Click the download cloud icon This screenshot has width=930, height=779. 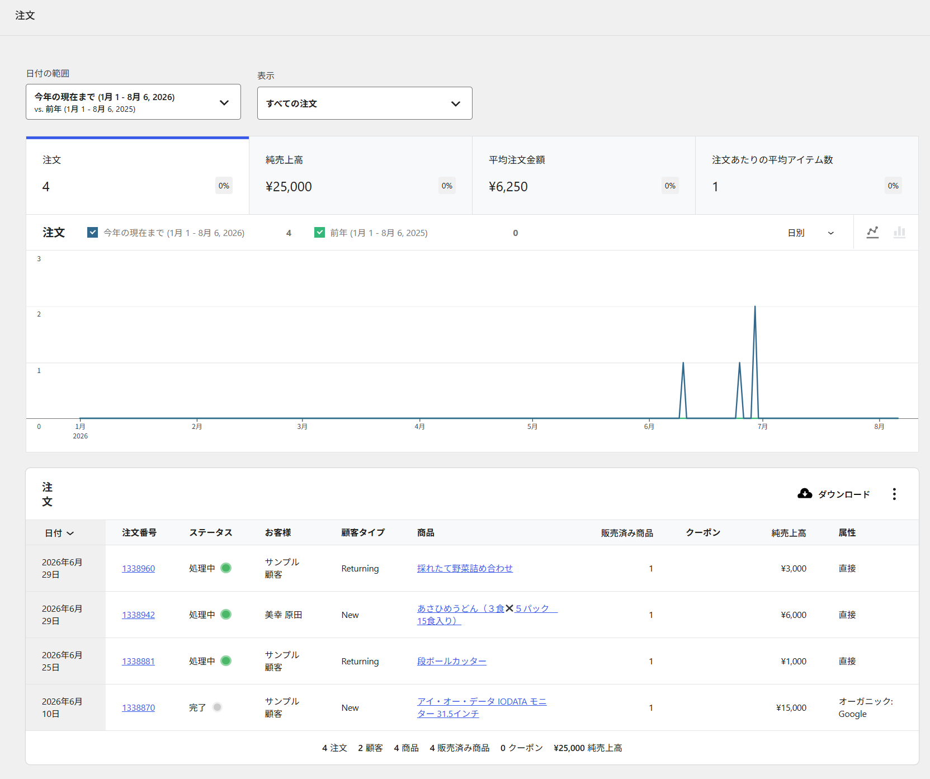pyautogui.click(x=805, y=494)
